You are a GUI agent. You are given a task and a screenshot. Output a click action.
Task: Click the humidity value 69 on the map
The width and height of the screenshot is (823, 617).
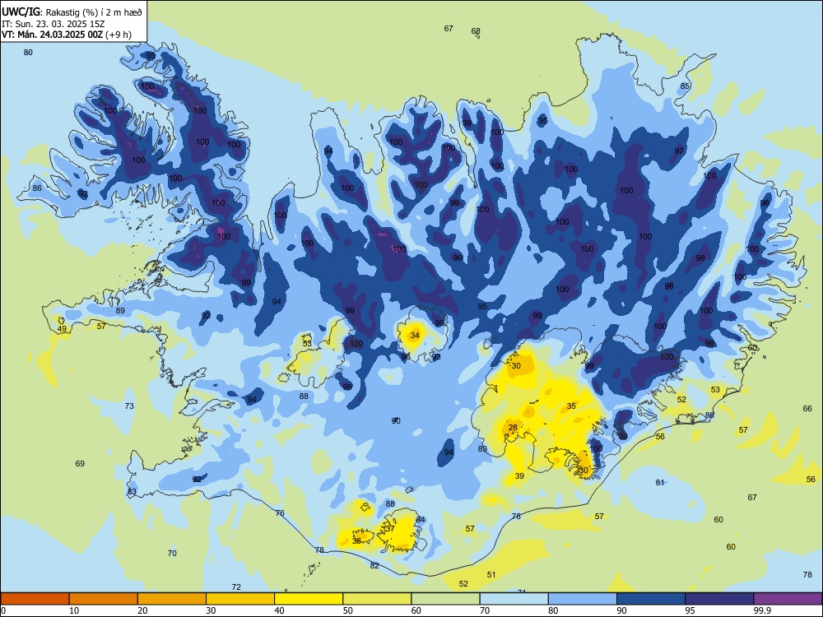[x=80, y=463]
